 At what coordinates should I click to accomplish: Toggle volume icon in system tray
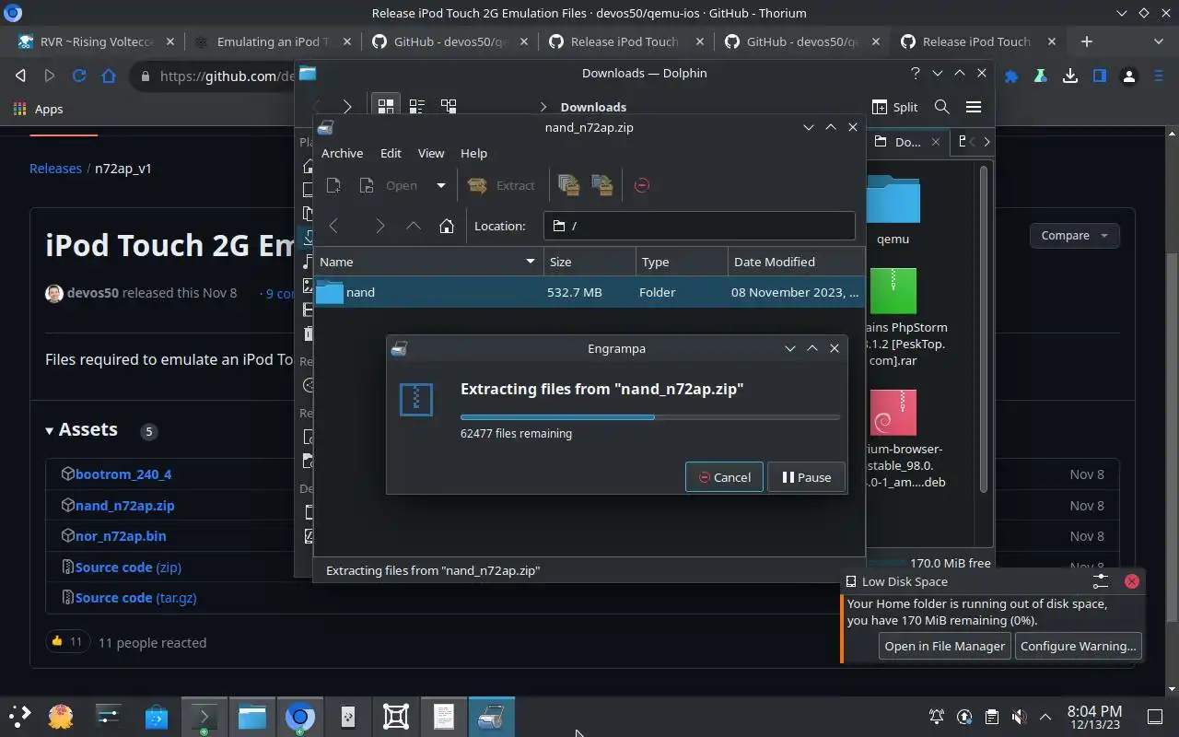coord(1018,716)
